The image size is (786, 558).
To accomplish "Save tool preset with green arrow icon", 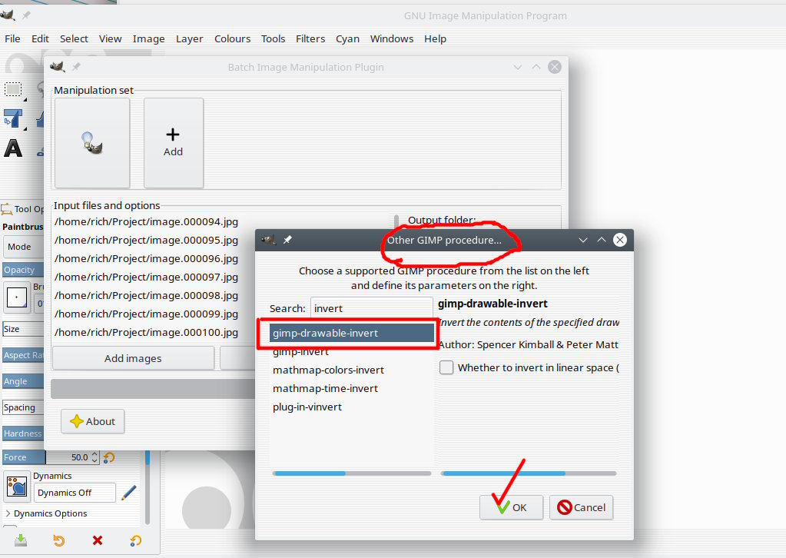I will [21, 540].
